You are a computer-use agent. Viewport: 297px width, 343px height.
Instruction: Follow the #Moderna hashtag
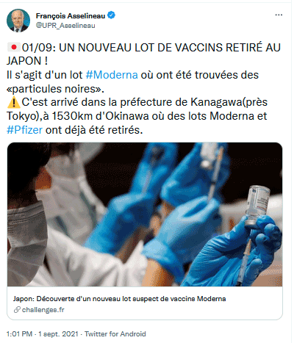coord(112,75)
